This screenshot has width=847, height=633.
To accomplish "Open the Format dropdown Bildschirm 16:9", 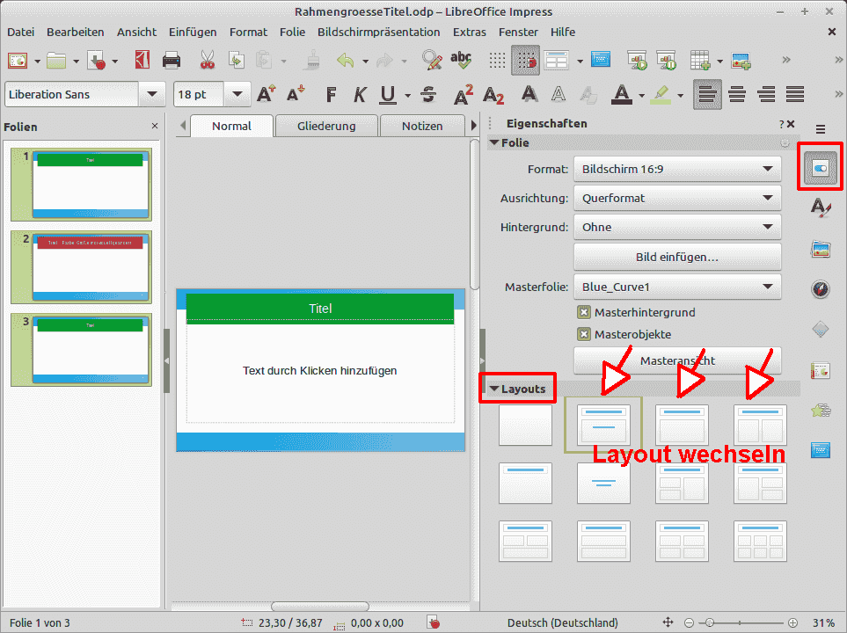I will point(677,169).
